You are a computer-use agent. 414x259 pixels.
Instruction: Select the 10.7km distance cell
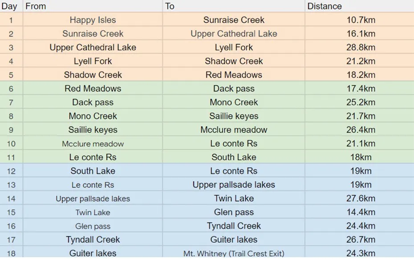pyautogui.click(x=361, y=20)
